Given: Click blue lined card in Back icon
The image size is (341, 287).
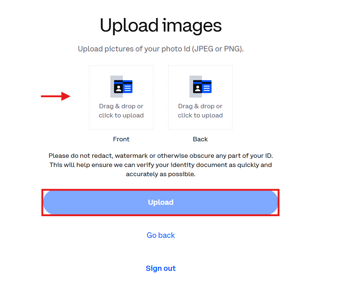Looking at the screenshot, I should (207, 87).
